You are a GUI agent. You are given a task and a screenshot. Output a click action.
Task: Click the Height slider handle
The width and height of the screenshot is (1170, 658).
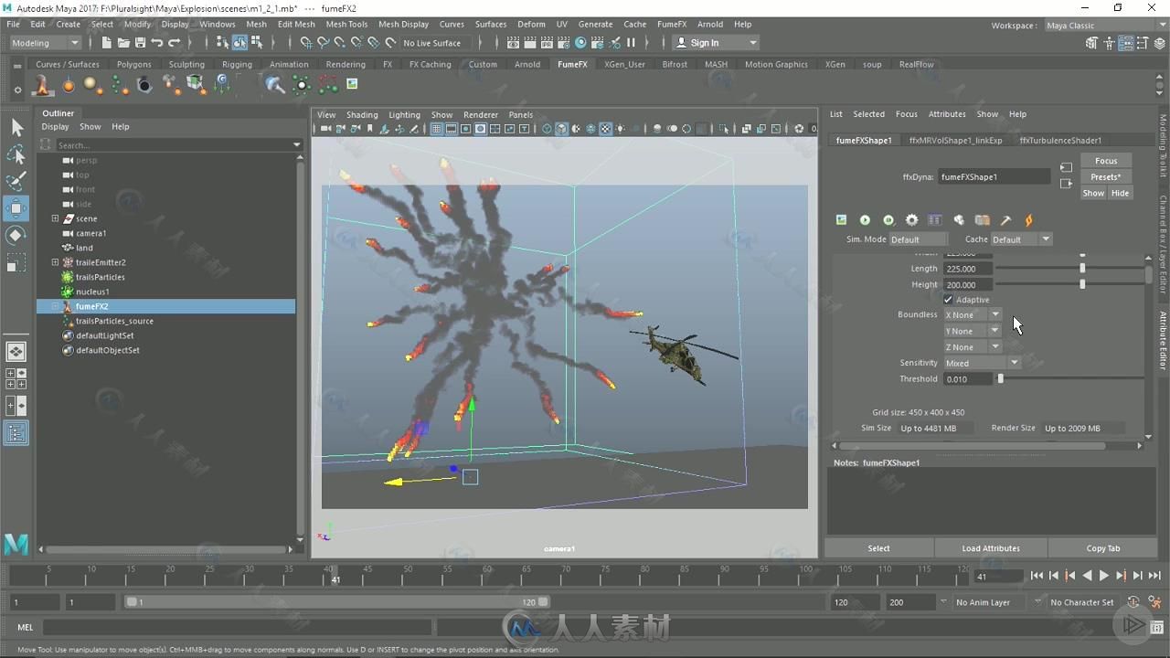(1082, 285)
